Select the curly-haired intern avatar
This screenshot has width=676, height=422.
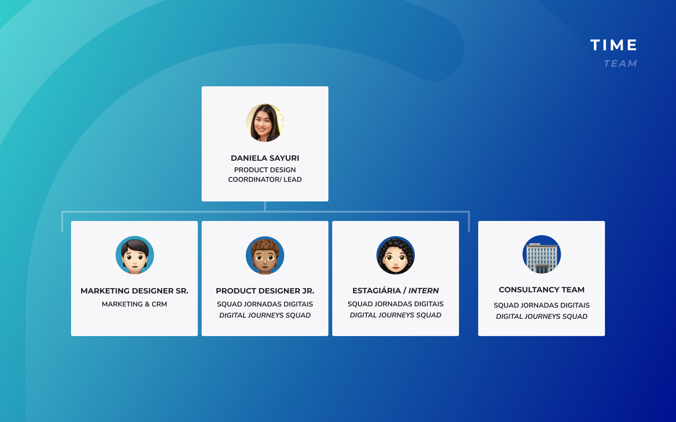(x=396, y=255)
